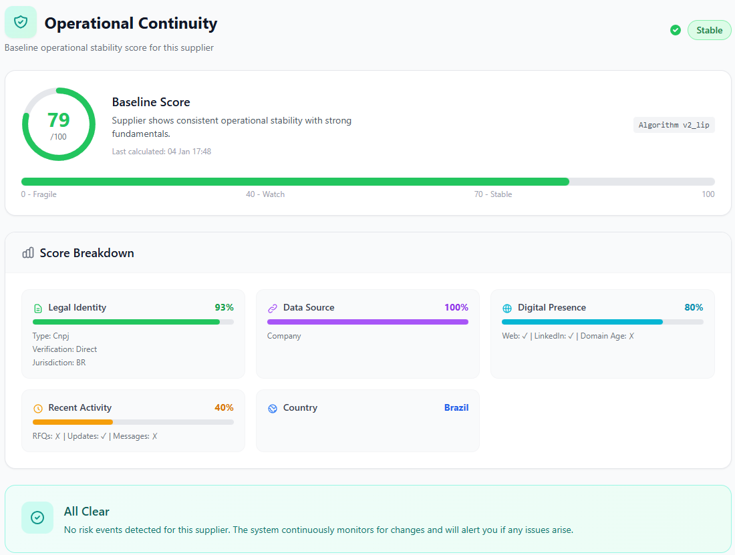Click the Country globe icon
This screenshot has width=735, height=555.
point(272,407)
